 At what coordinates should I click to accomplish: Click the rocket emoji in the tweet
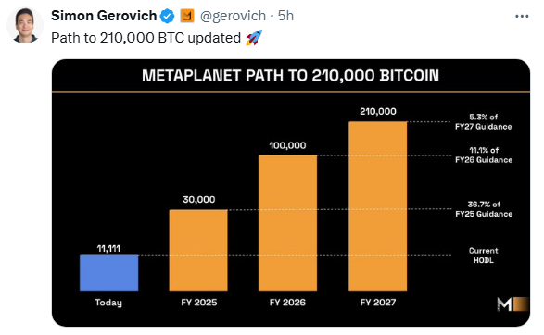click(x=254, y=38)
